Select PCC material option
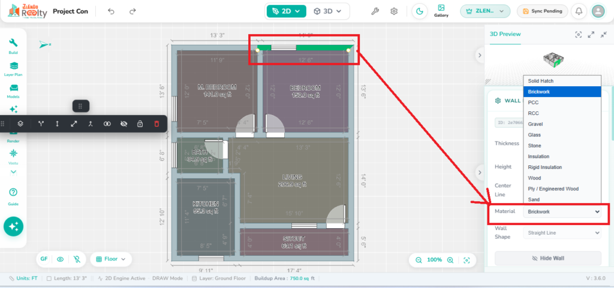Image resolution: width=614 pixels, height=288 pixels. 562,102
